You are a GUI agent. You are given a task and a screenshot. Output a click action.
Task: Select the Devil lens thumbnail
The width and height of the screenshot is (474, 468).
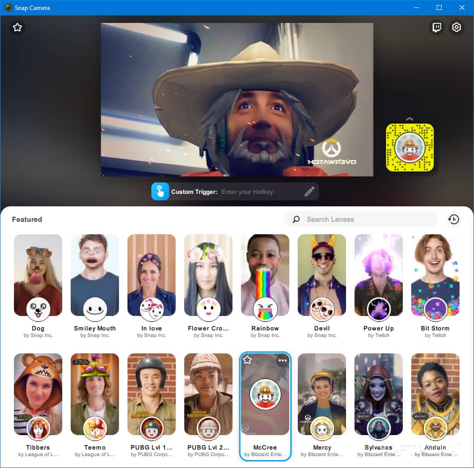click(x=322, y=275)
